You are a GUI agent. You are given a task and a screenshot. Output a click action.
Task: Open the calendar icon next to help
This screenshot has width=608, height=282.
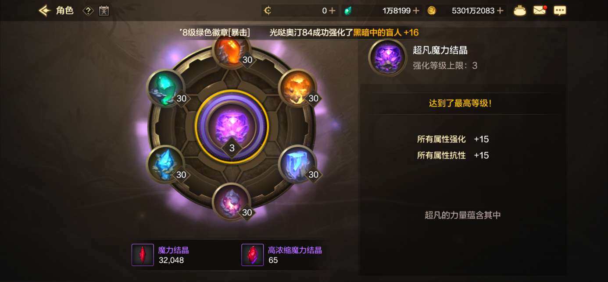104,11
